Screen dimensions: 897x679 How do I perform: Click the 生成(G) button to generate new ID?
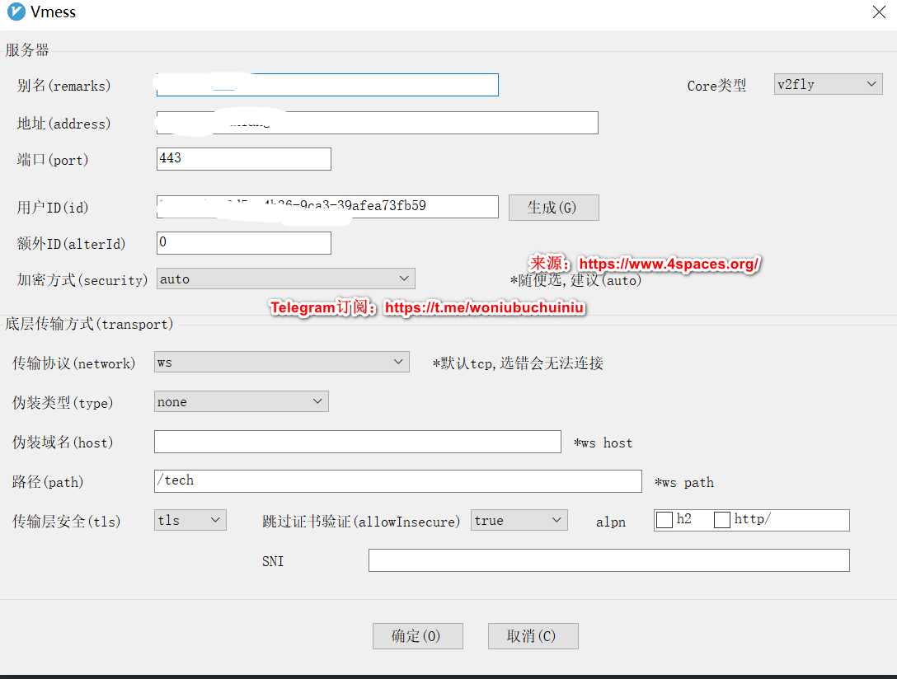tap(553, 207)
